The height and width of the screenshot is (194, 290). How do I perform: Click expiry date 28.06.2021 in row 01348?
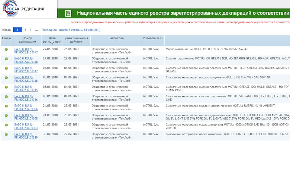[71, 59]
